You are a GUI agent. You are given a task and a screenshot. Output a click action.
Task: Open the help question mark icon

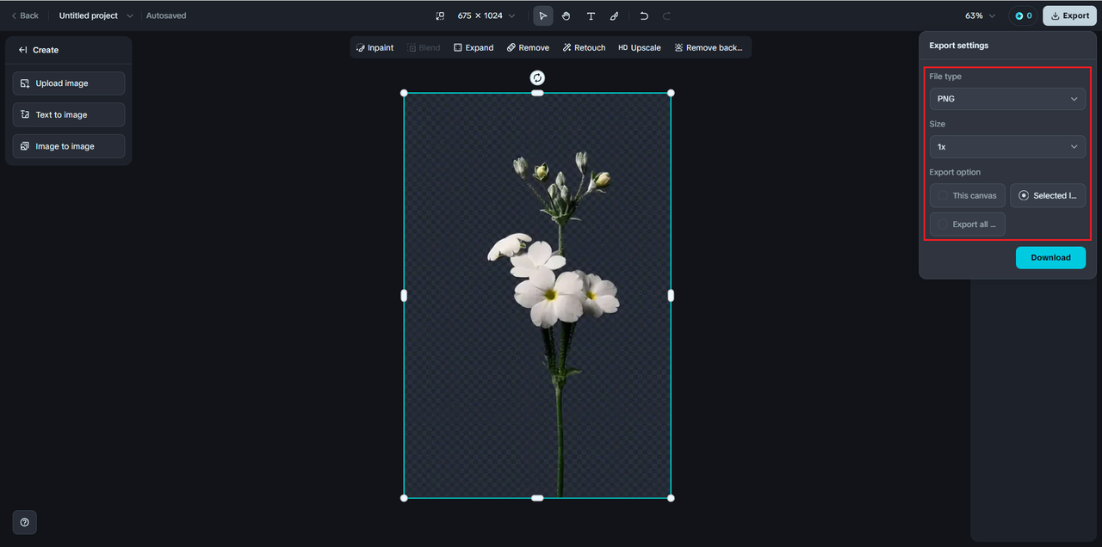point(24,522)
